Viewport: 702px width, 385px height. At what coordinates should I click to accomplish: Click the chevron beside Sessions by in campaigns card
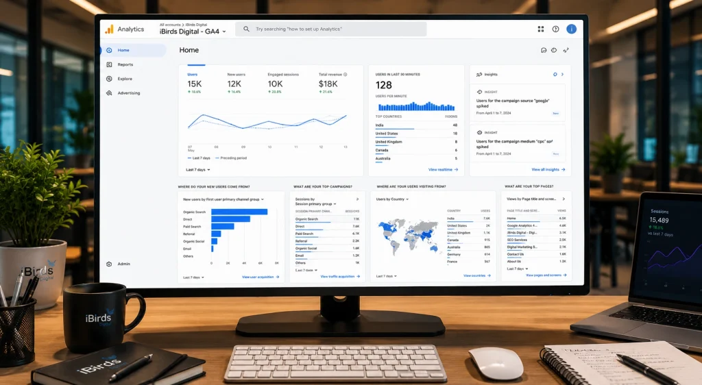click(357, 199)
